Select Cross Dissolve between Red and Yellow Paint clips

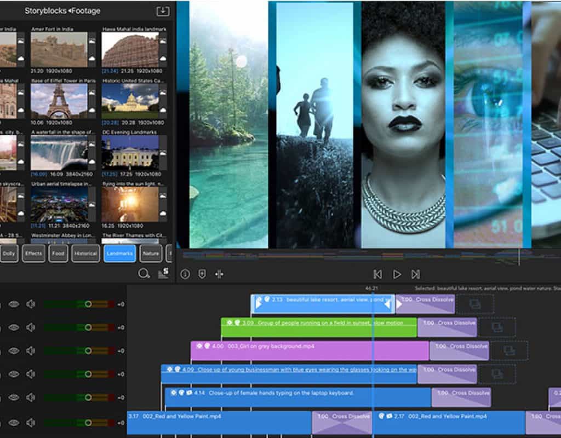coord(342,423)
